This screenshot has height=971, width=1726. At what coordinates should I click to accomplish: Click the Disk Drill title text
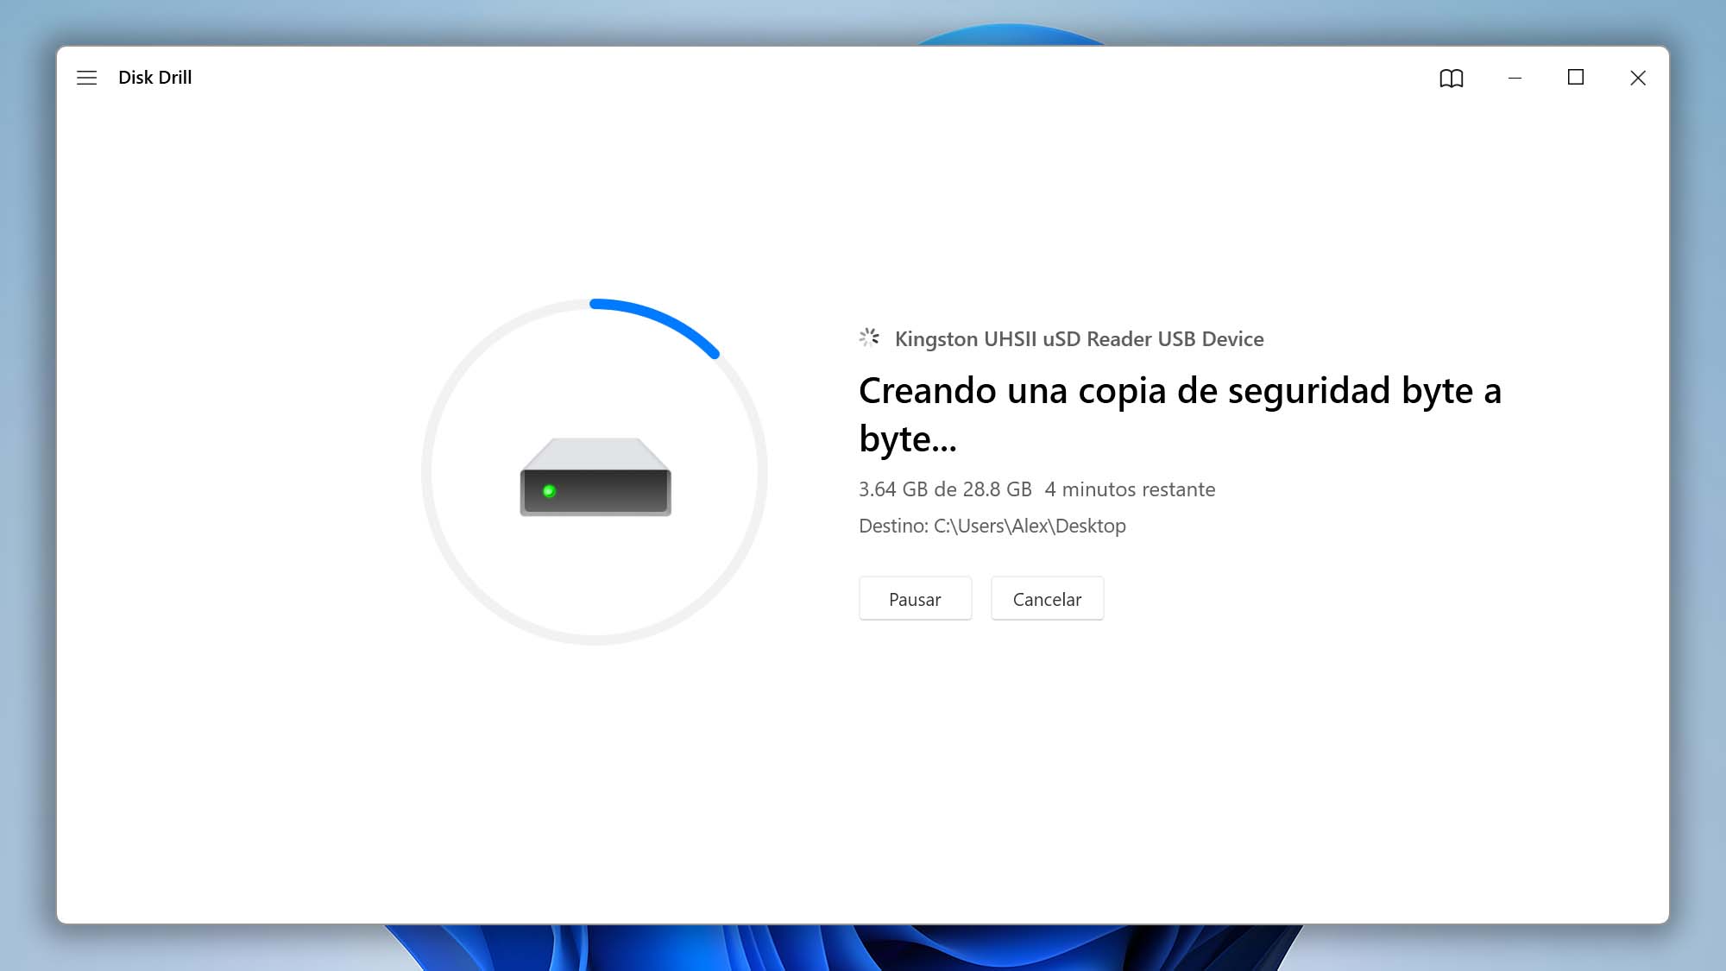pyautogui.click(x=155, y=78)
